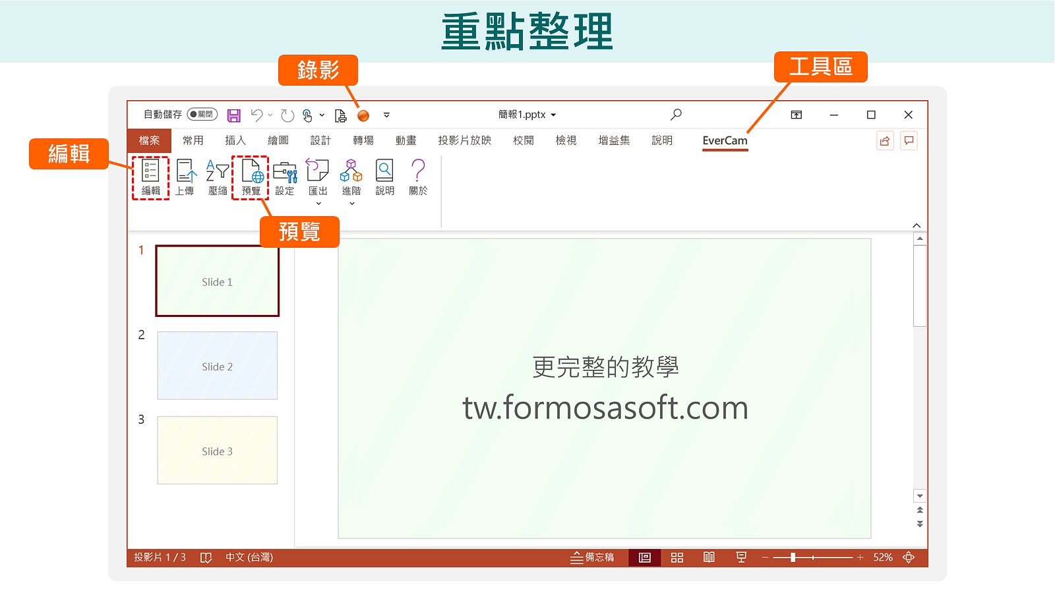Toggle the 自動儲存 autosave switch
Image resolution: width=1055 pixels, height=593 pixels.
pos(202,115)
